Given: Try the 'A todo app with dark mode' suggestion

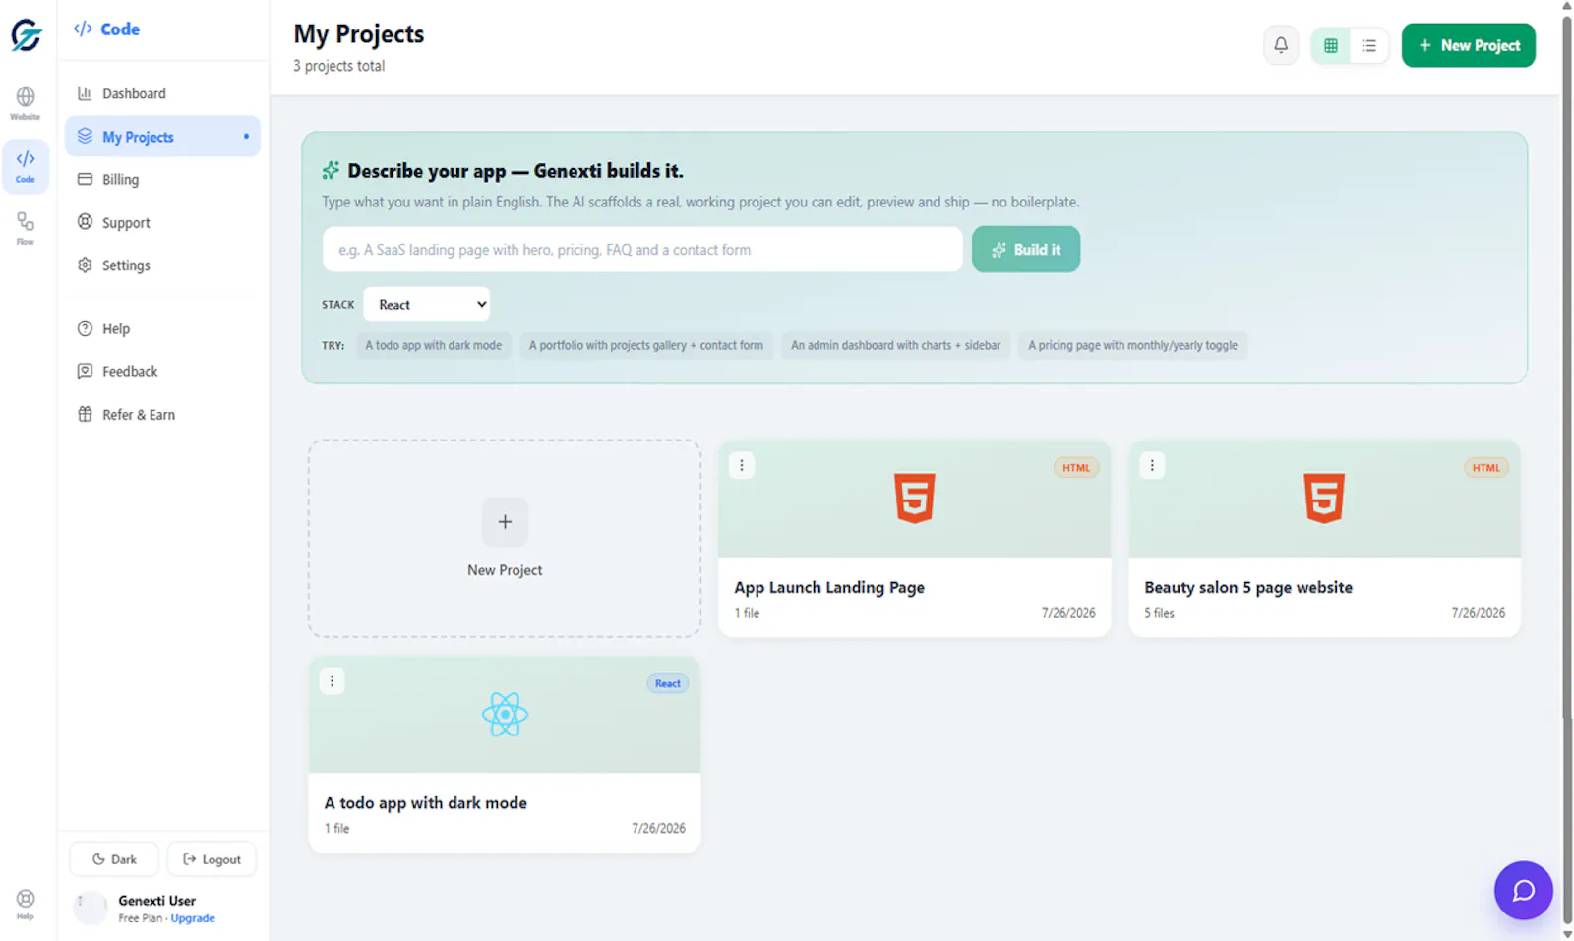Looking at the screenshot, I should 434,345.
